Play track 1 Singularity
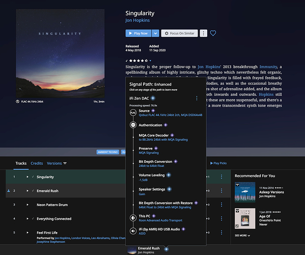Image resolution: width=305 pixels, height=255 pixels. 27,177
